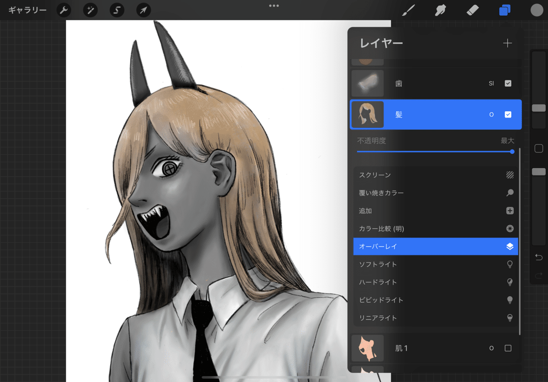Click the 肌1 layer name
Image resolution: width=548 pixels, height=382 pixels.
[x=401, y=348]
